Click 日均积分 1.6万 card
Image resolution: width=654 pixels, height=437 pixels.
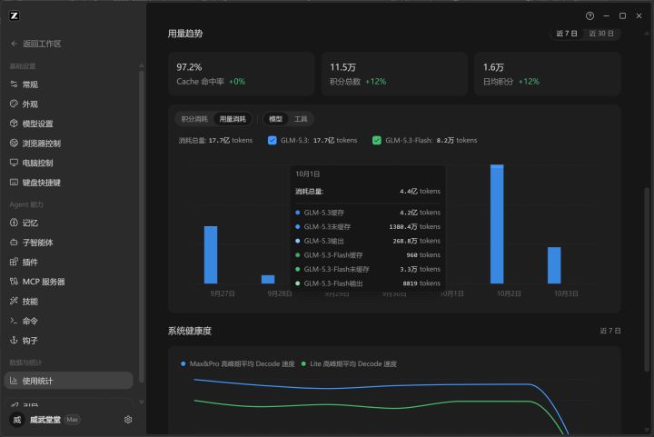[548, 74]
